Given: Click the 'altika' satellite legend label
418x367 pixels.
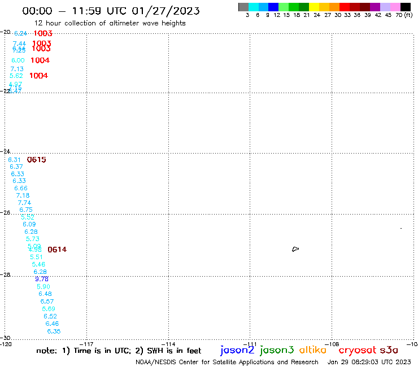Looking at the screenshot, I should tap(313, 349).
